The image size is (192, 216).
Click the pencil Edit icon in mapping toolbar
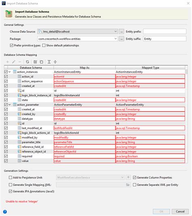point(14,62)
